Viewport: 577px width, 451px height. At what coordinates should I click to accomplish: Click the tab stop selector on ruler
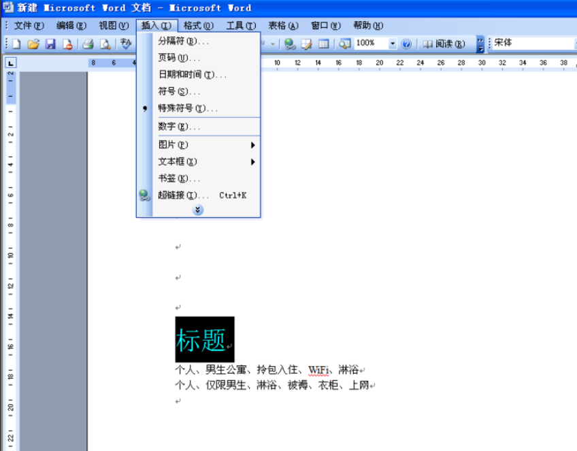pos(11,63)
